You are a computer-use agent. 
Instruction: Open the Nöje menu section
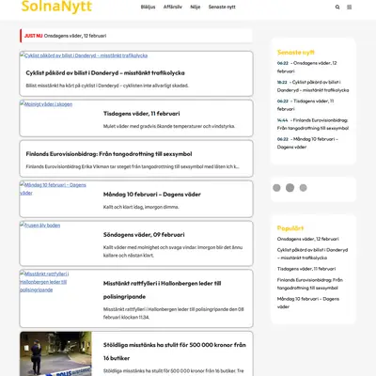[196, 7]
